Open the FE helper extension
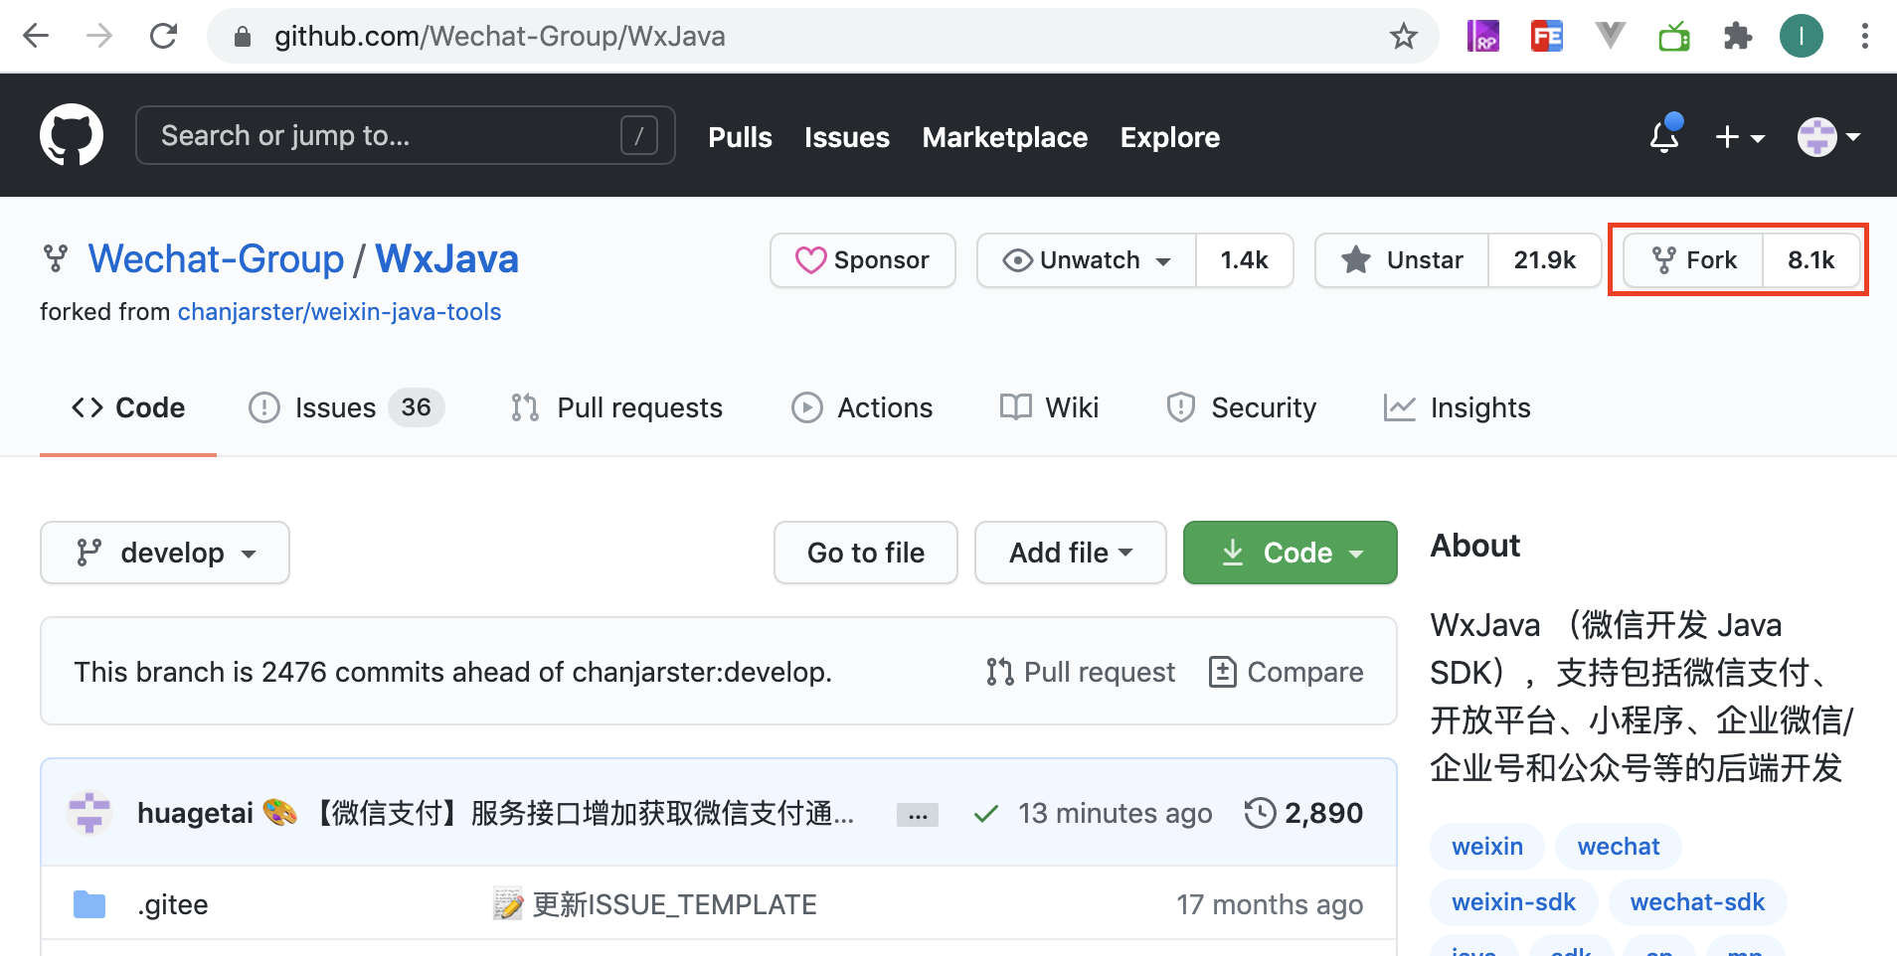Image resolution: width=1897 pixels, height=956 pixels. pos(1546,37)
